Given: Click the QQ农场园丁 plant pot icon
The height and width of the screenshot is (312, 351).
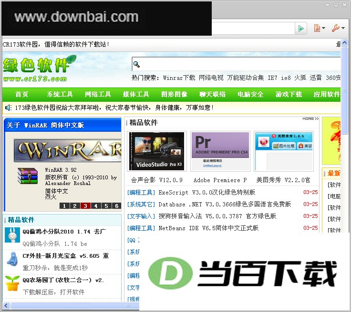Looking at the screenshot, I should pyautogui.click(x=12, y=283).
